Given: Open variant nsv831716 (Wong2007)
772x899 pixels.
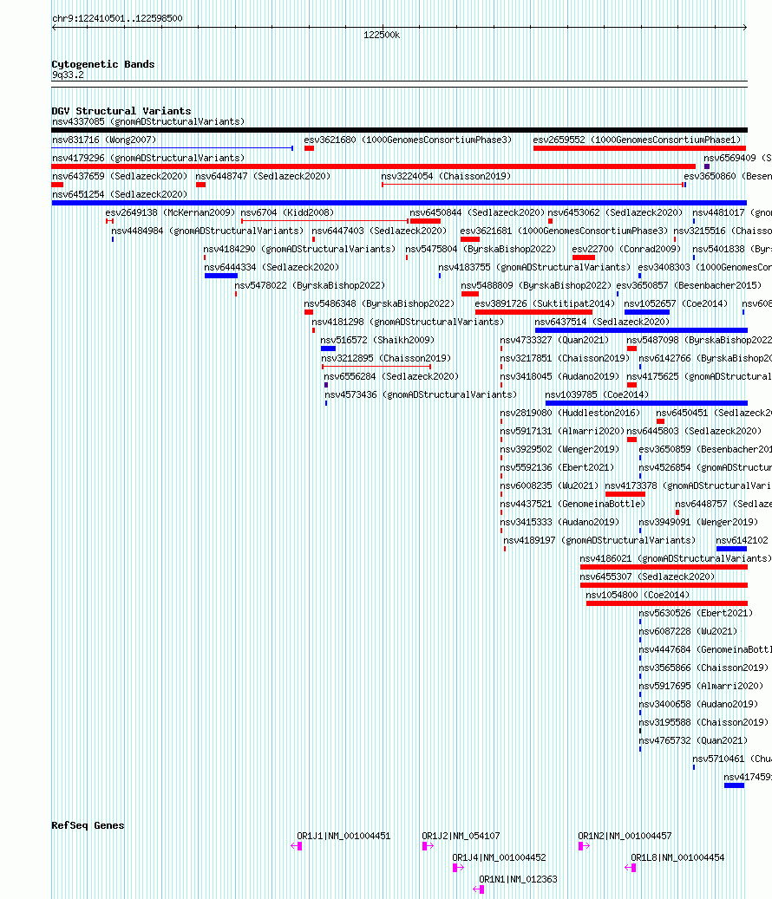Looking at the screenshot, I should (x=104, y=140).
